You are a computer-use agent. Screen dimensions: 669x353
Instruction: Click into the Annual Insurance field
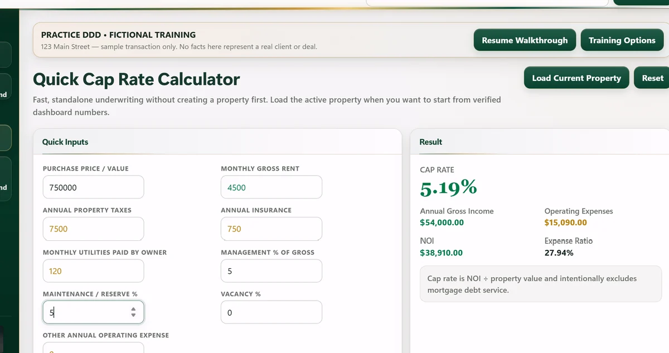click(272, 229)
